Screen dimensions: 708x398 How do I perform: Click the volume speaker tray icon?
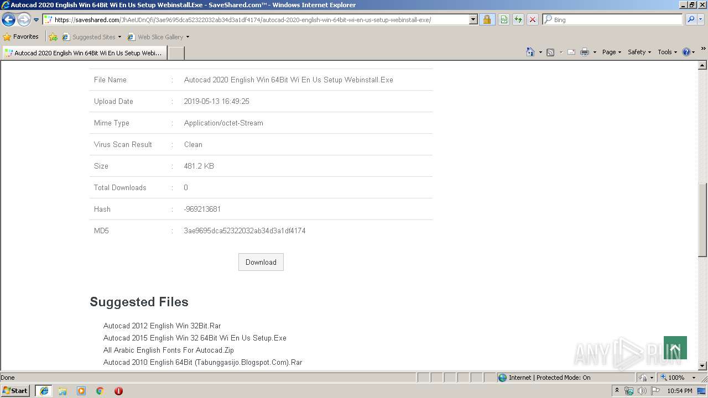pos(642,391)
